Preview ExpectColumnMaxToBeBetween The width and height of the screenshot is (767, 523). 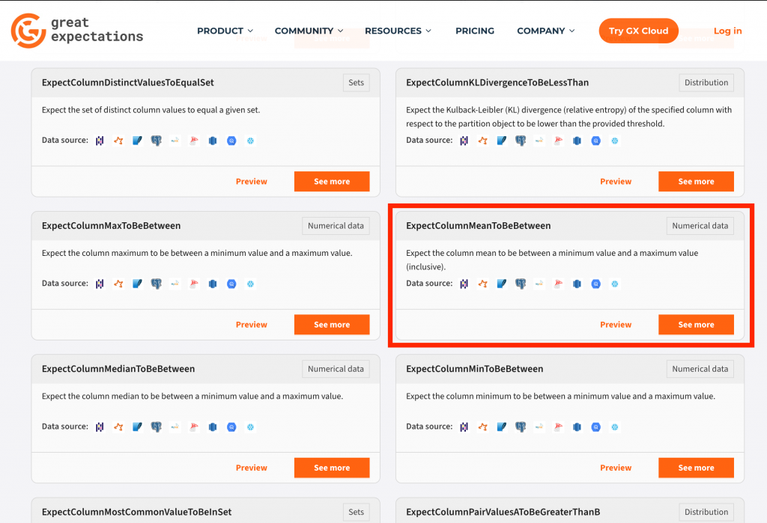coord(252,325)
